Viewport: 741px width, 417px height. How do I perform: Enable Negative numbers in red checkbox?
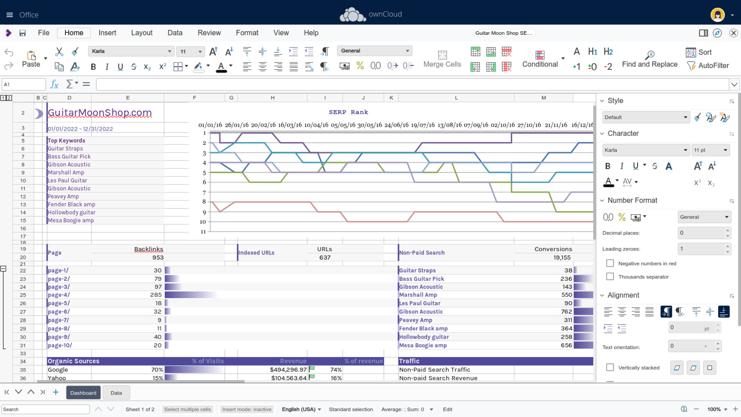pos(610,263)
